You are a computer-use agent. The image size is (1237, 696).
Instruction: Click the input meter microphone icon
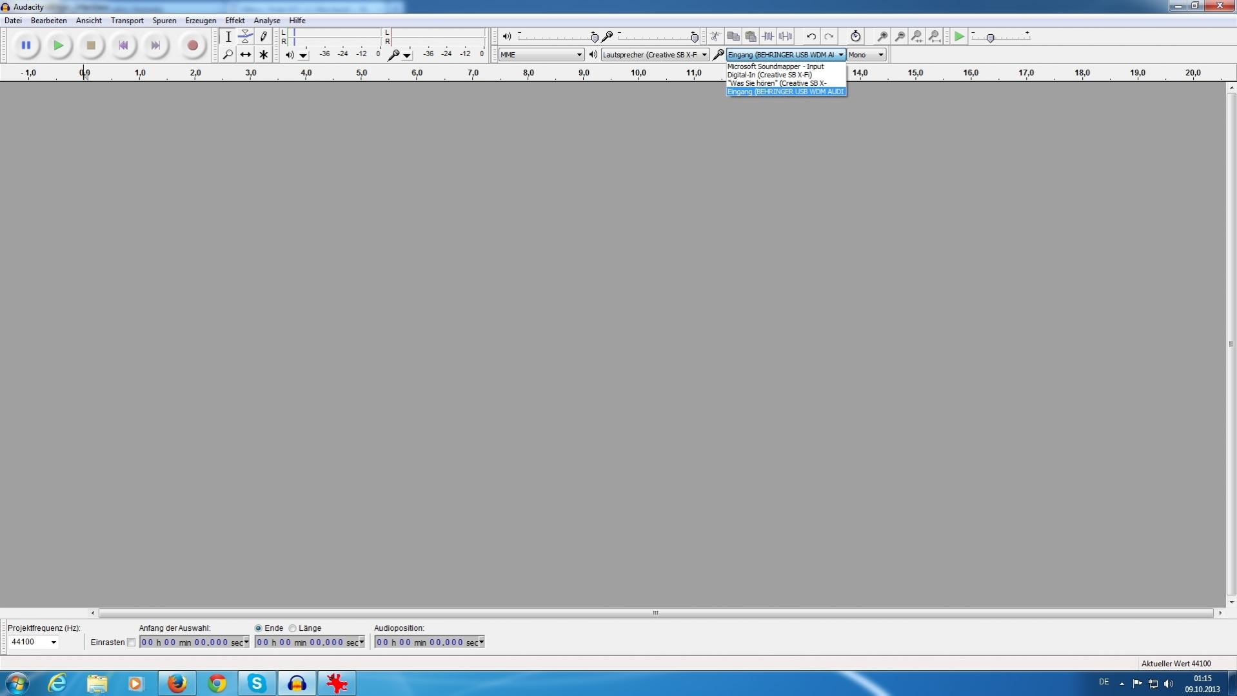pos(393,55)
